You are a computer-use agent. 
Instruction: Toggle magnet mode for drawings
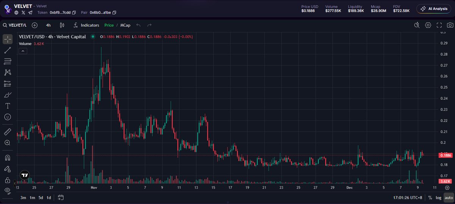coord(8,157)
